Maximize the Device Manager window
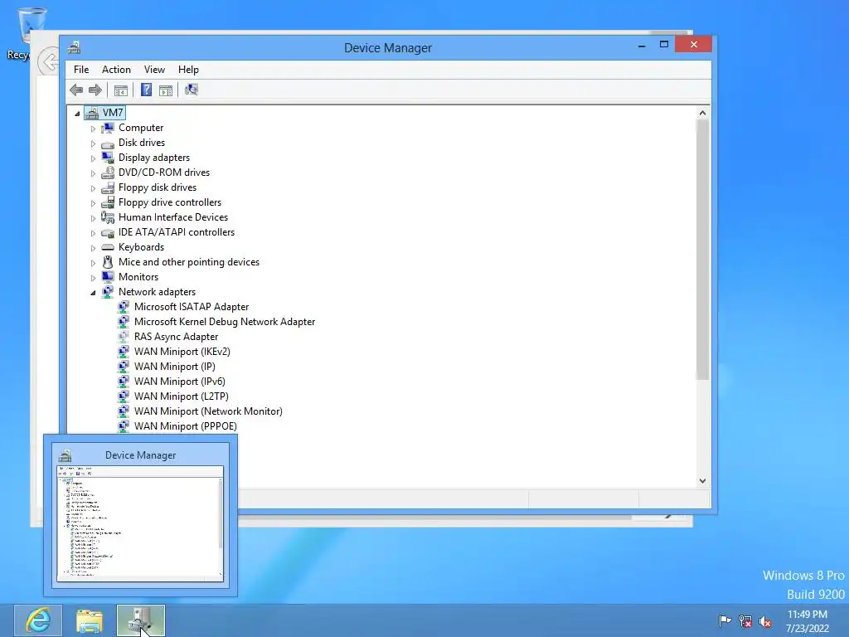The image size is (849, 637). 664,45
